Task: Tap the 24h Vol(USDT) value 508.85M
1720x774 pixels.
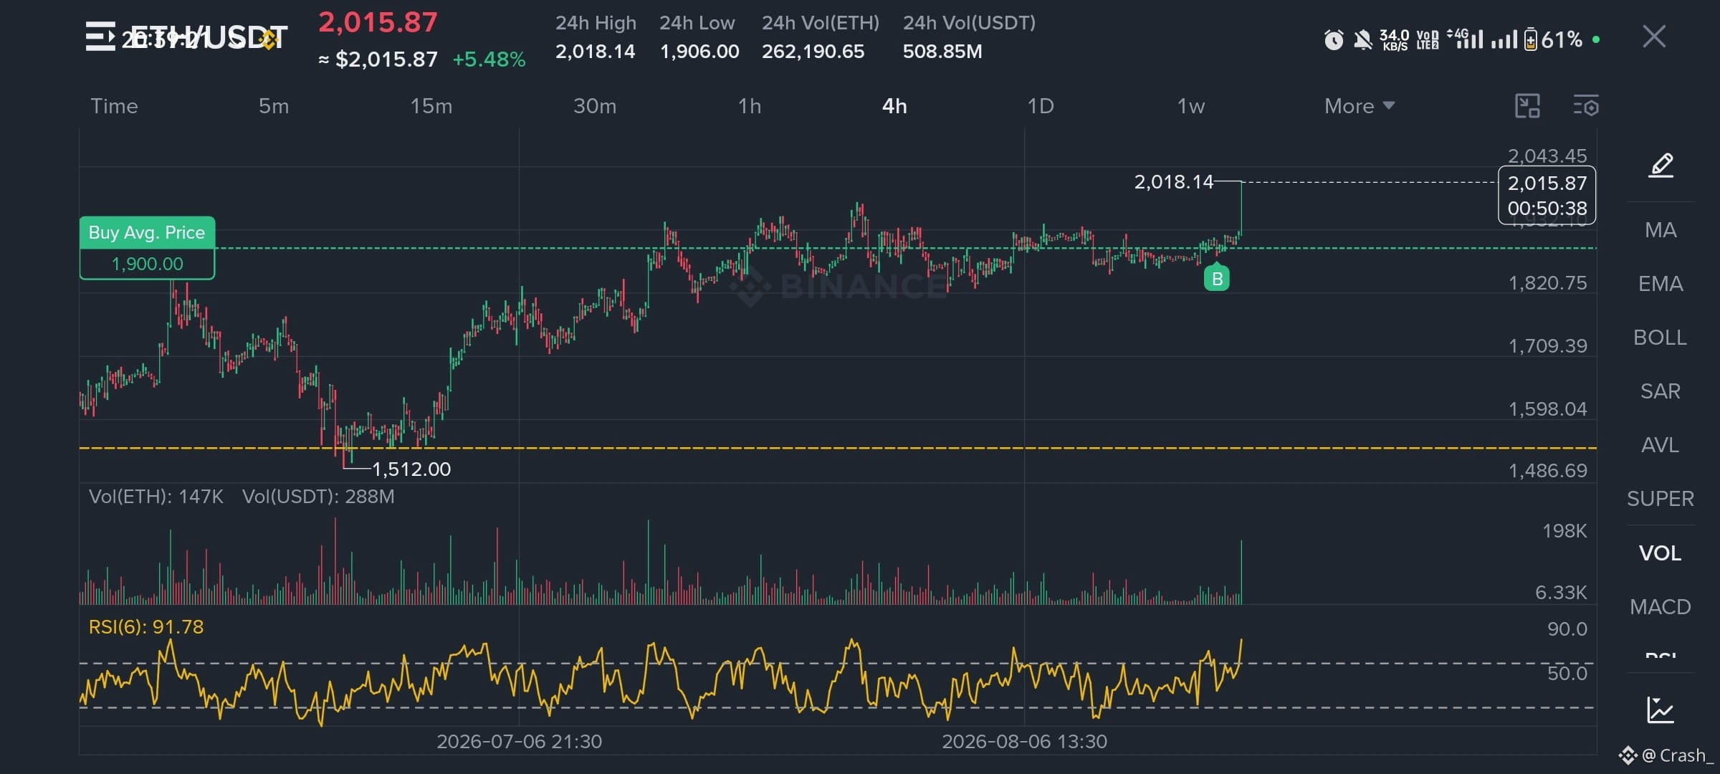Action: (x=942, y=52)
